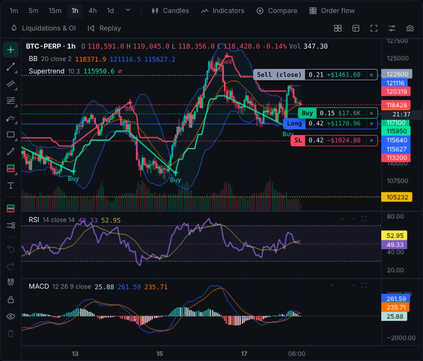Select the Fibonacci retracement tool
Image resolution: width=423 pixels, height=361 pixels.
click(11, 101)
